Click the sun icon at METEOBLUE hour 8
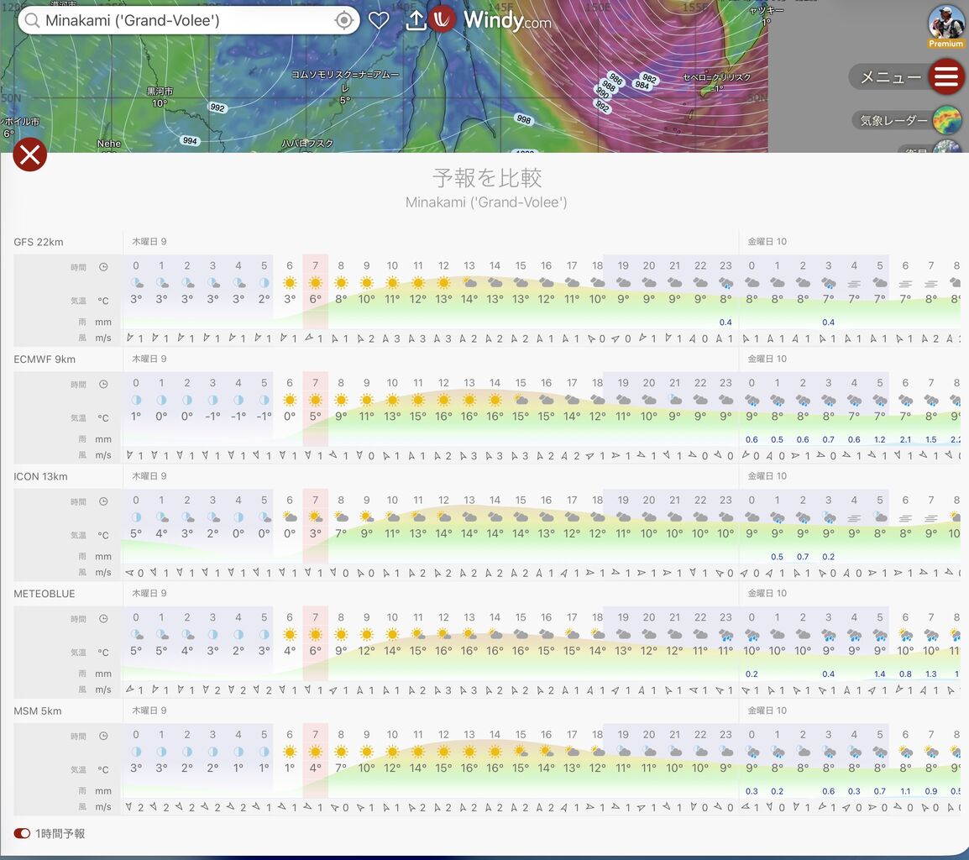The width and height of the screenshot is (969, 860). tap(341, 634)
